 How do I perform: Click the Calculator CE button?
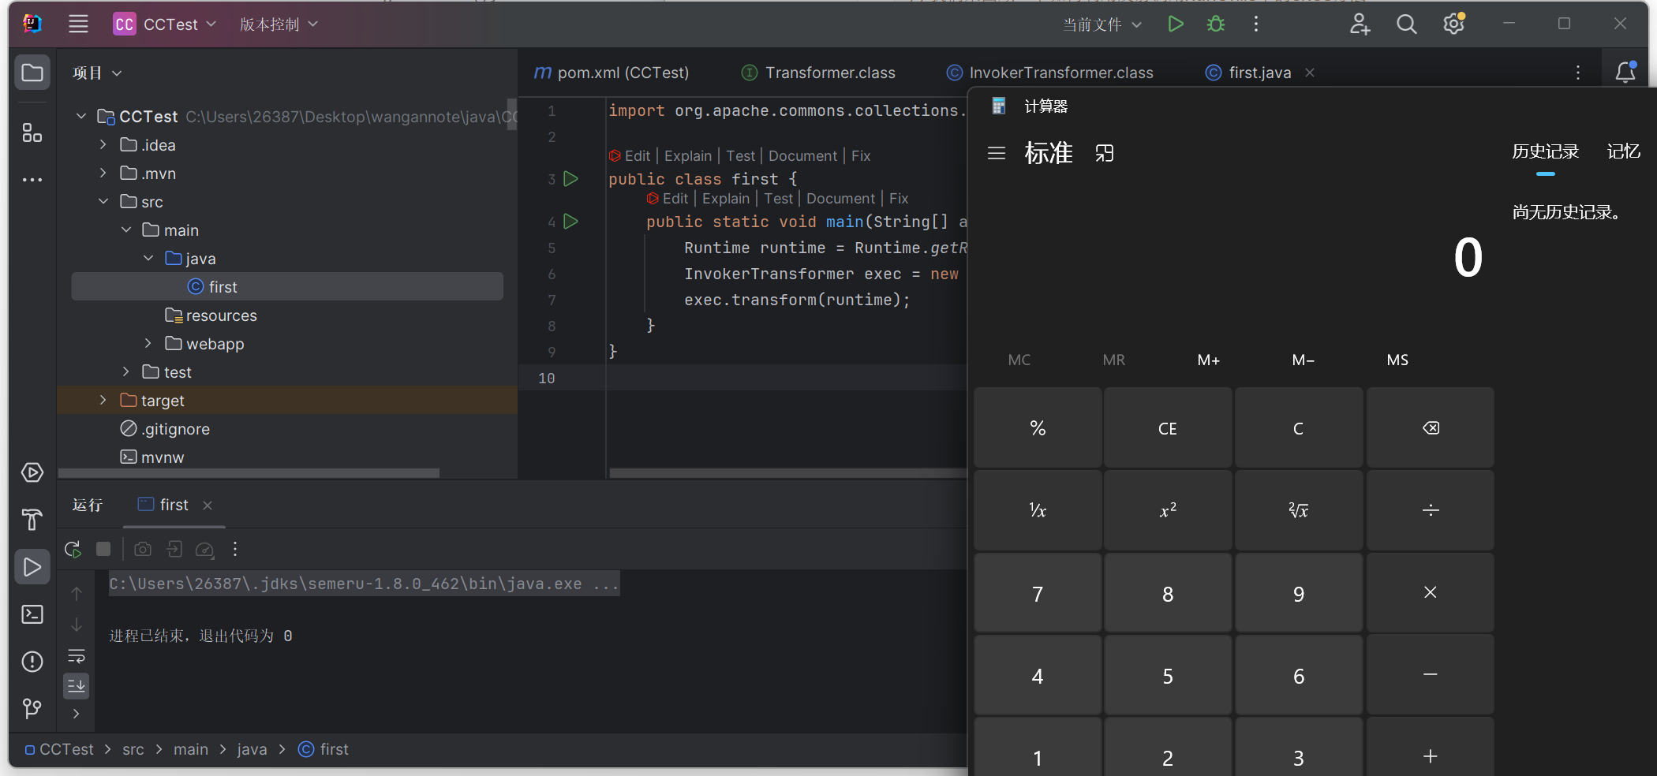pos(1168,428)
